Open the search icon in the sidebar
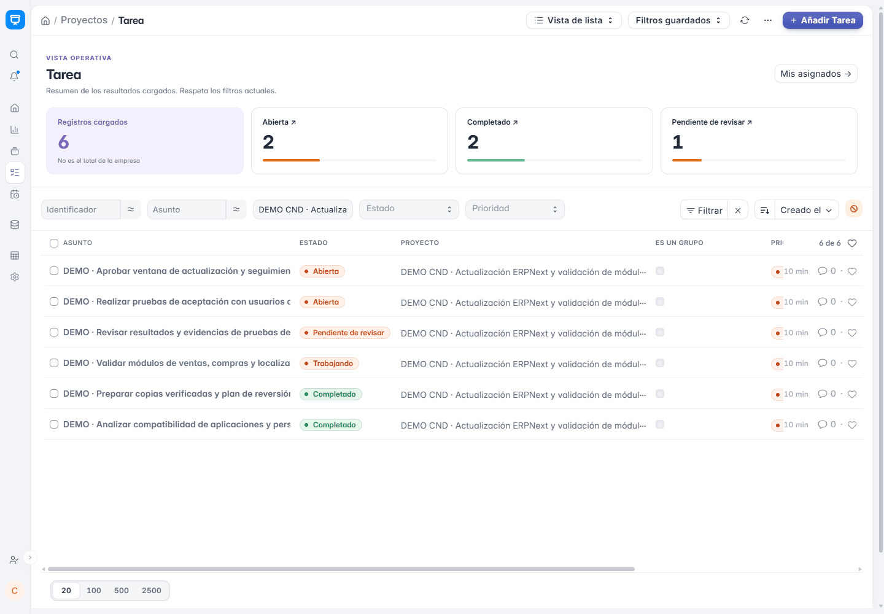 click(x=15, y=55)
